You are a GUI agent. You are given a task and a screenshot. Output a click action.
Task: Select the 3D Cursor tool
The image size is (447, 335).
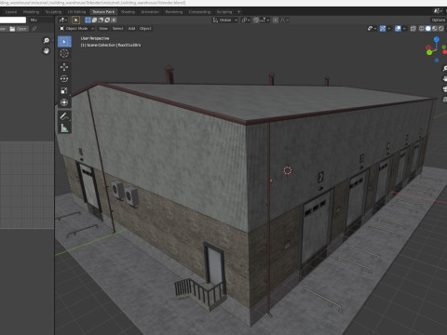(x=64, y=53)
